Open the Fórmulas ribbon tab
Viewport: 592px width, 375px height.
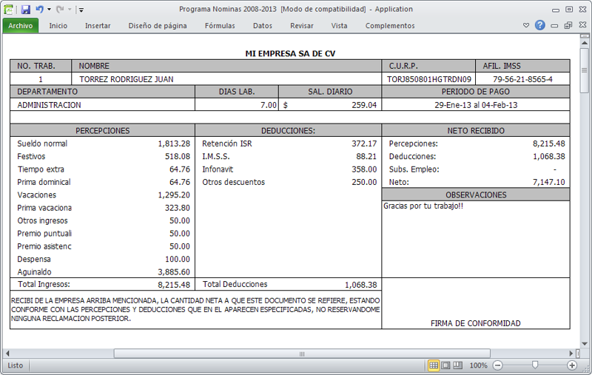coord(220,25)
